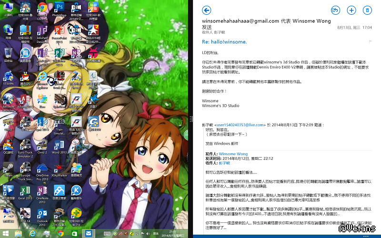
Task: Click the snap divider handle between apps
Action: click(x=190, y=119)
